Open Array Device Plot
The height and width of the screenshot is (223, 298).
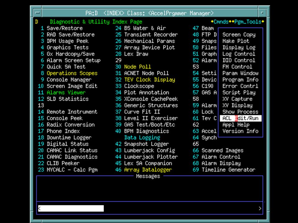click(149, 48)
